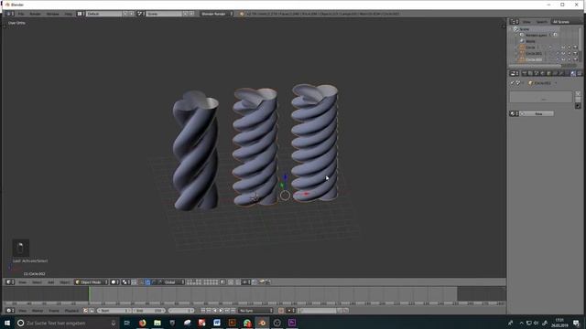Open the Modifiers properties tab icon
Viewport: 586px width, 329px height.
[561, 73]
